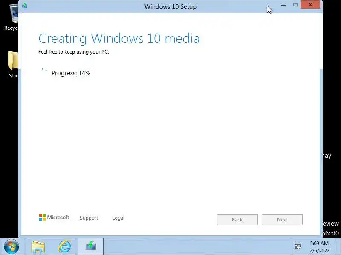Click 'Feel free to keep using your PC.'
The width and height of the screenshot is (341, 255).
point(74,52)
